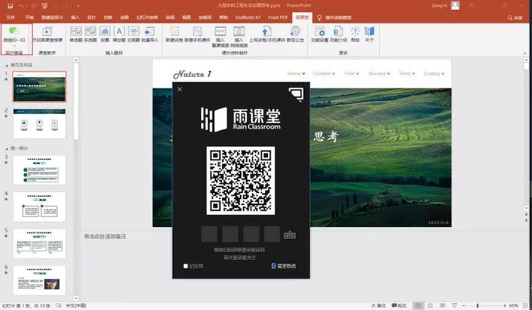Click the keyboard icon in the login dialog
532x310 pixels.
click(290, 235)
